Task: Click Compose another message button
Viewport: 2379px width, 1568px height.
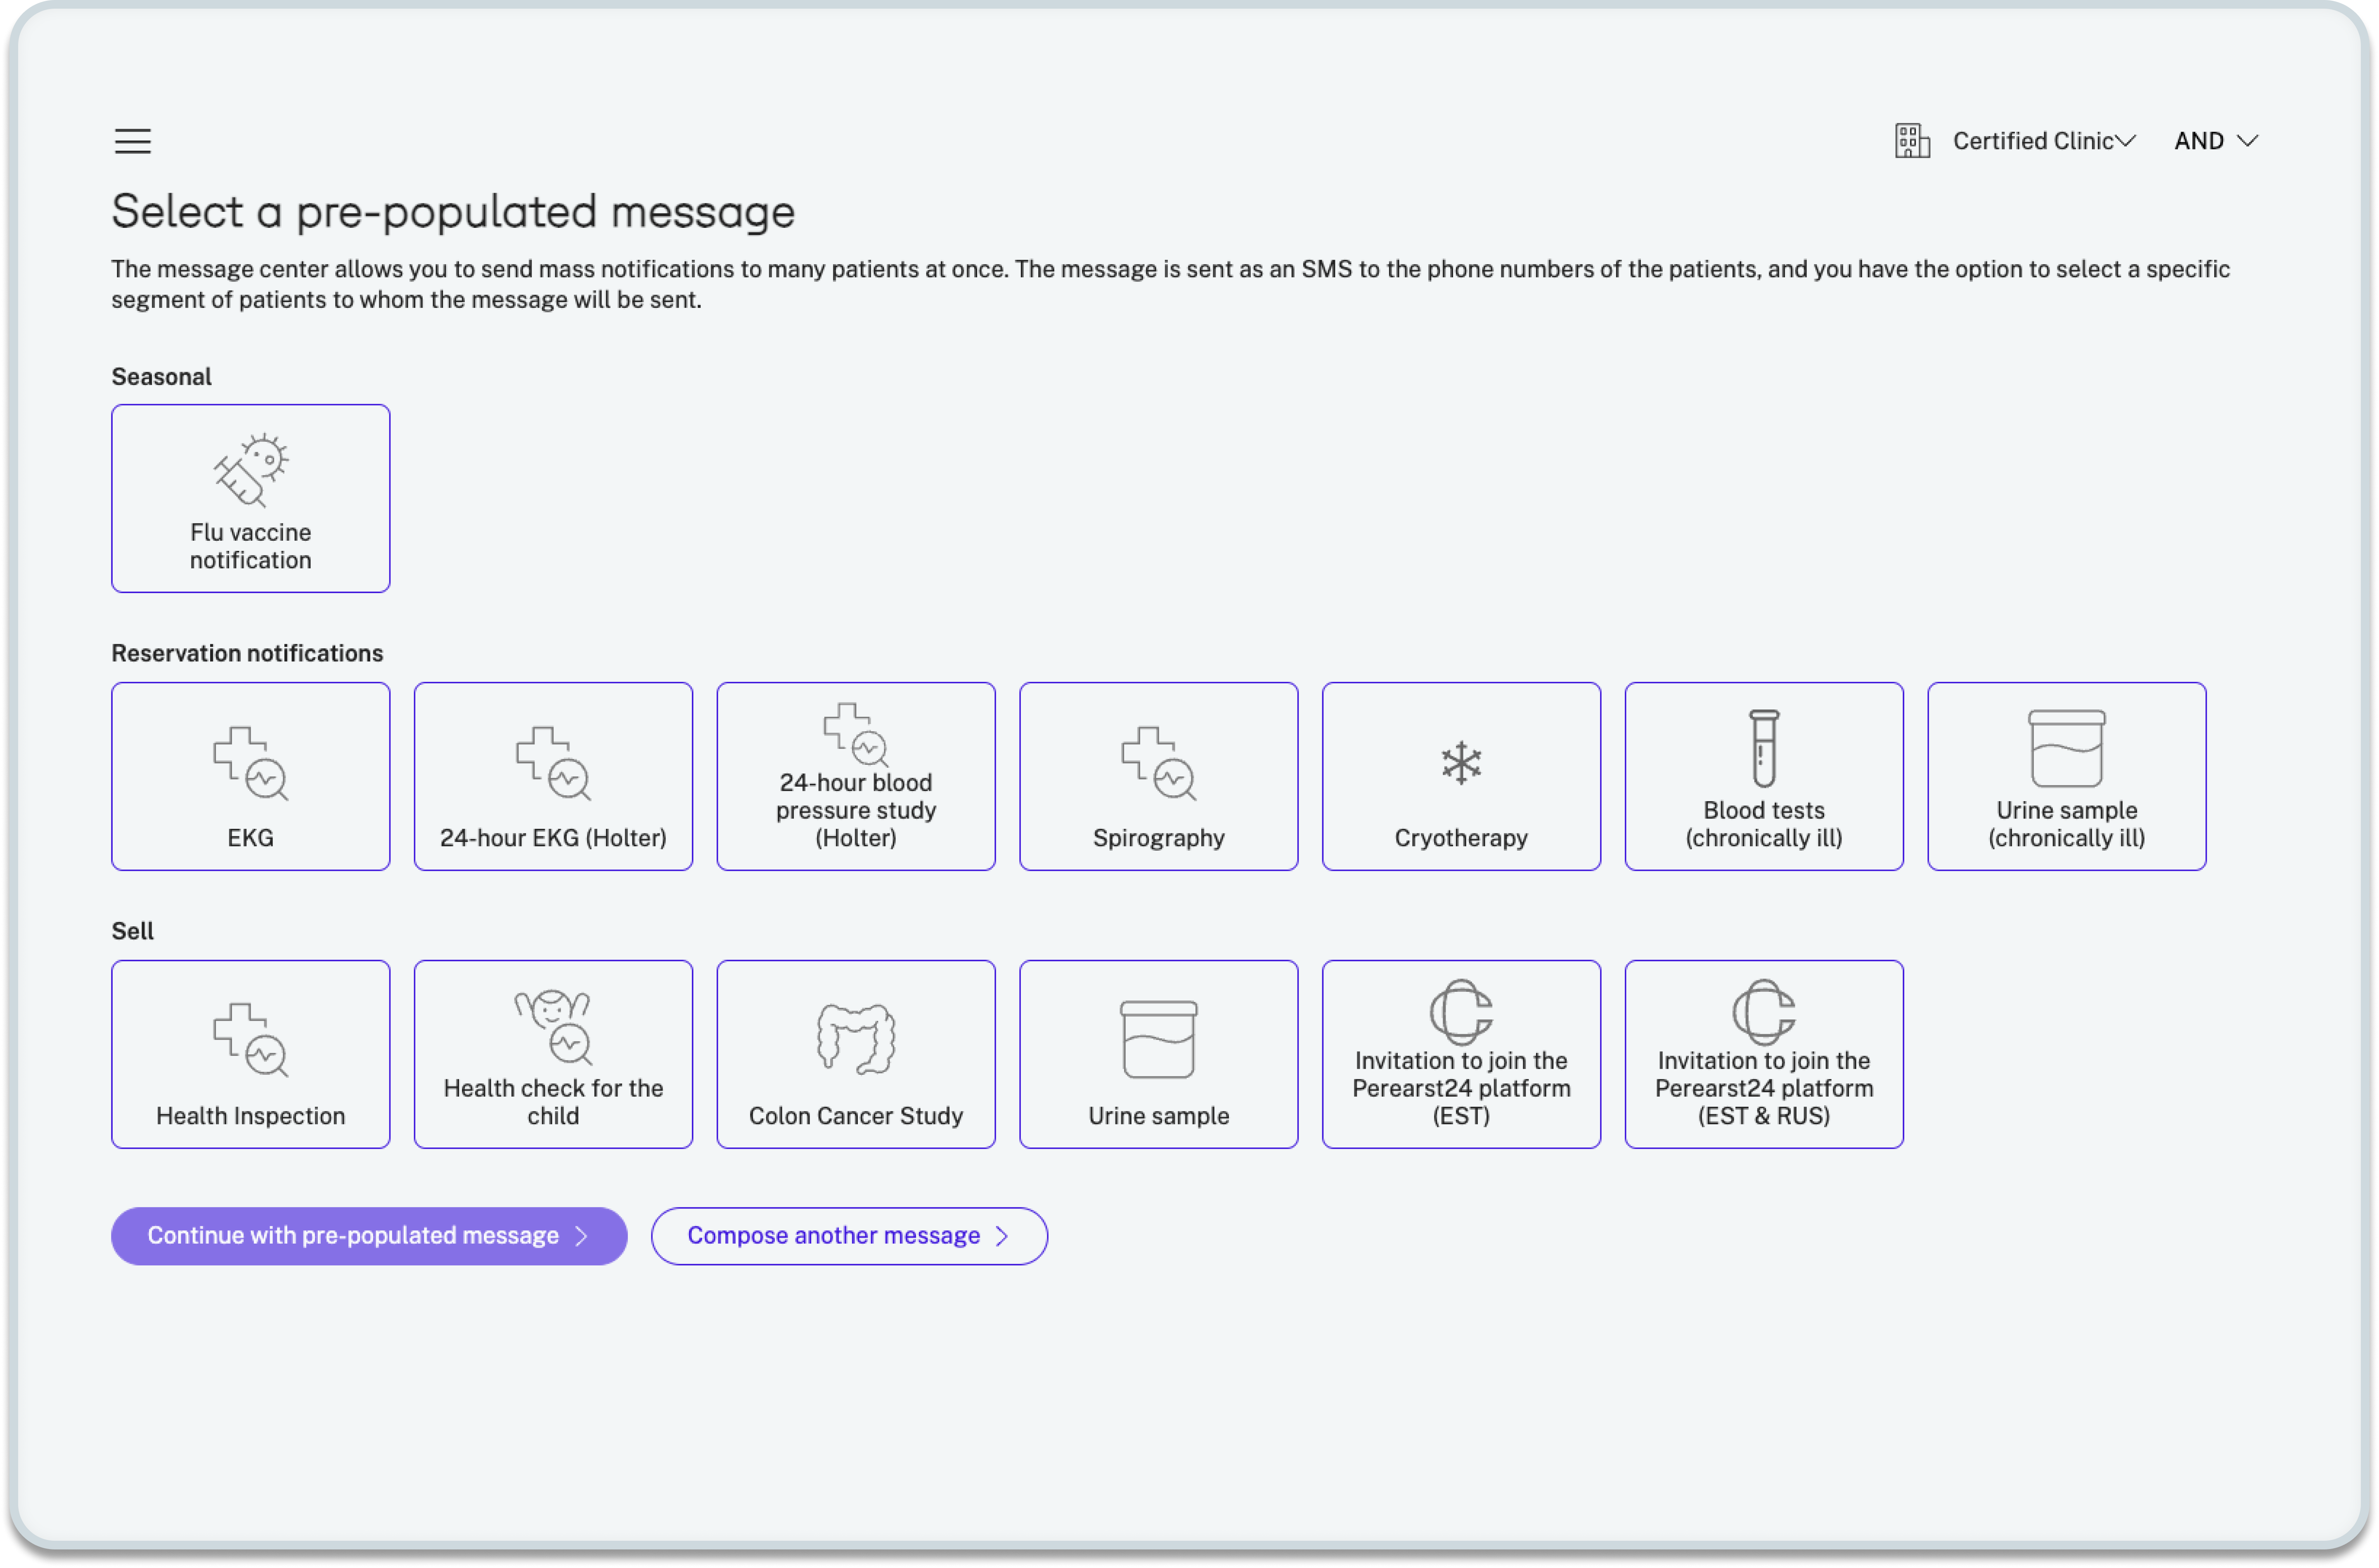Action: click(x=849, y=1236)
